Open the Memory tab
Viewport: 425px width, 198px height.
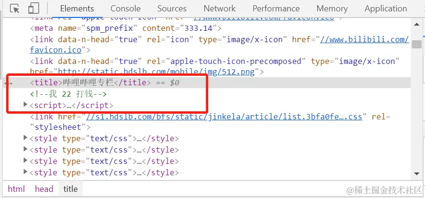[x=332, y=9]
